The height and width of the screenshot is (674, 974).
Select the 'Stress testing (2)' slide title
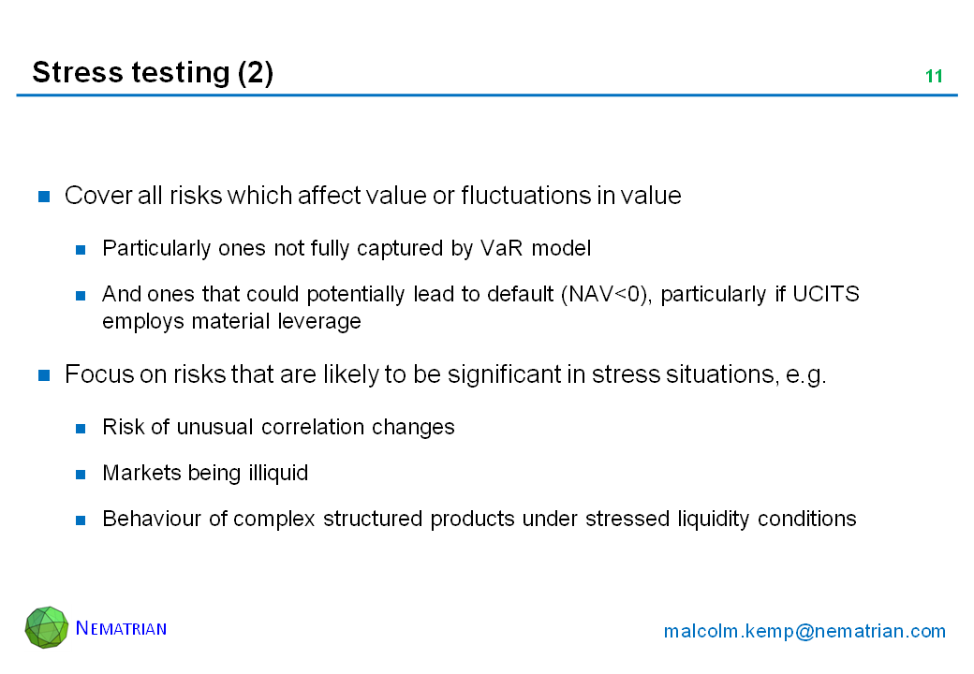[153, 72]
